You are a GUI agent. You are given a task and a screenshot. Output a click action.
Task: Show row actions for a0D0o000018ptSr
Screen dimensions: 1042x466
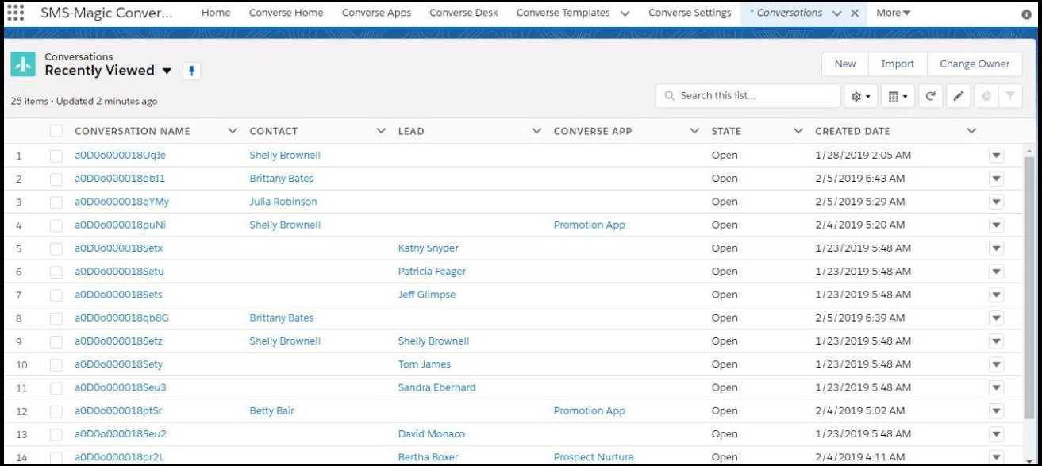point(997,411)
